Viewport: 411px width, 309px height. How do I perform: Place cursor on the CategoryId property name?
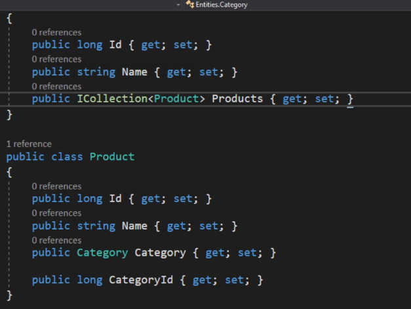tap(141, 280)
